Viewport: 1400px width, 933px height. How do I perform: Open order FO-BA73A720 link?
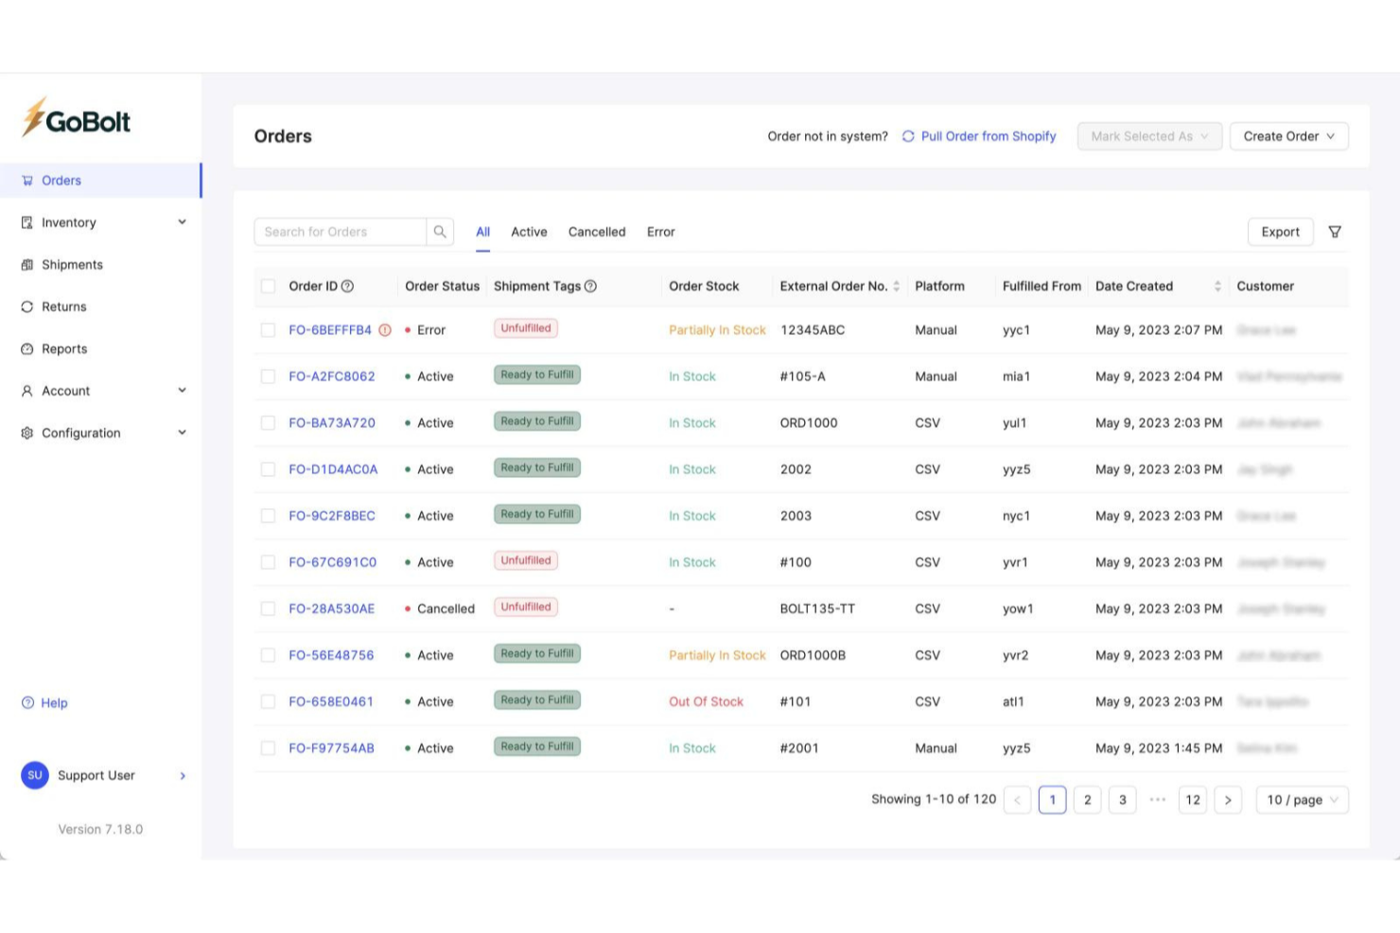point(332,422)
